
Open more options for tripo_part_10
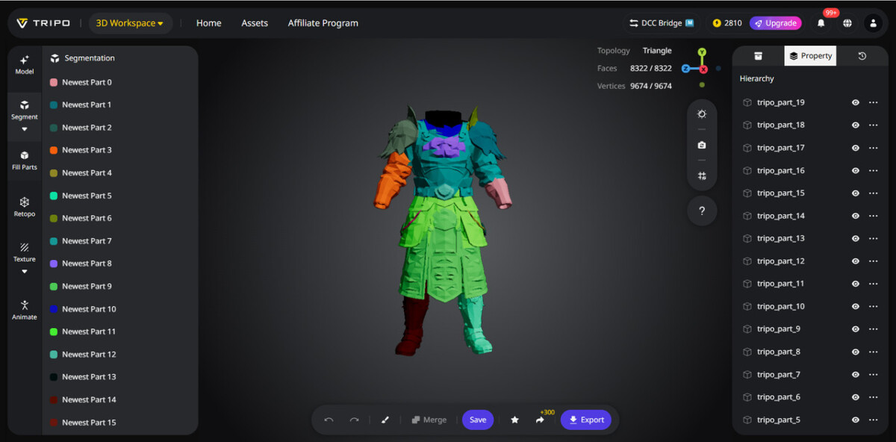point(873,307)
